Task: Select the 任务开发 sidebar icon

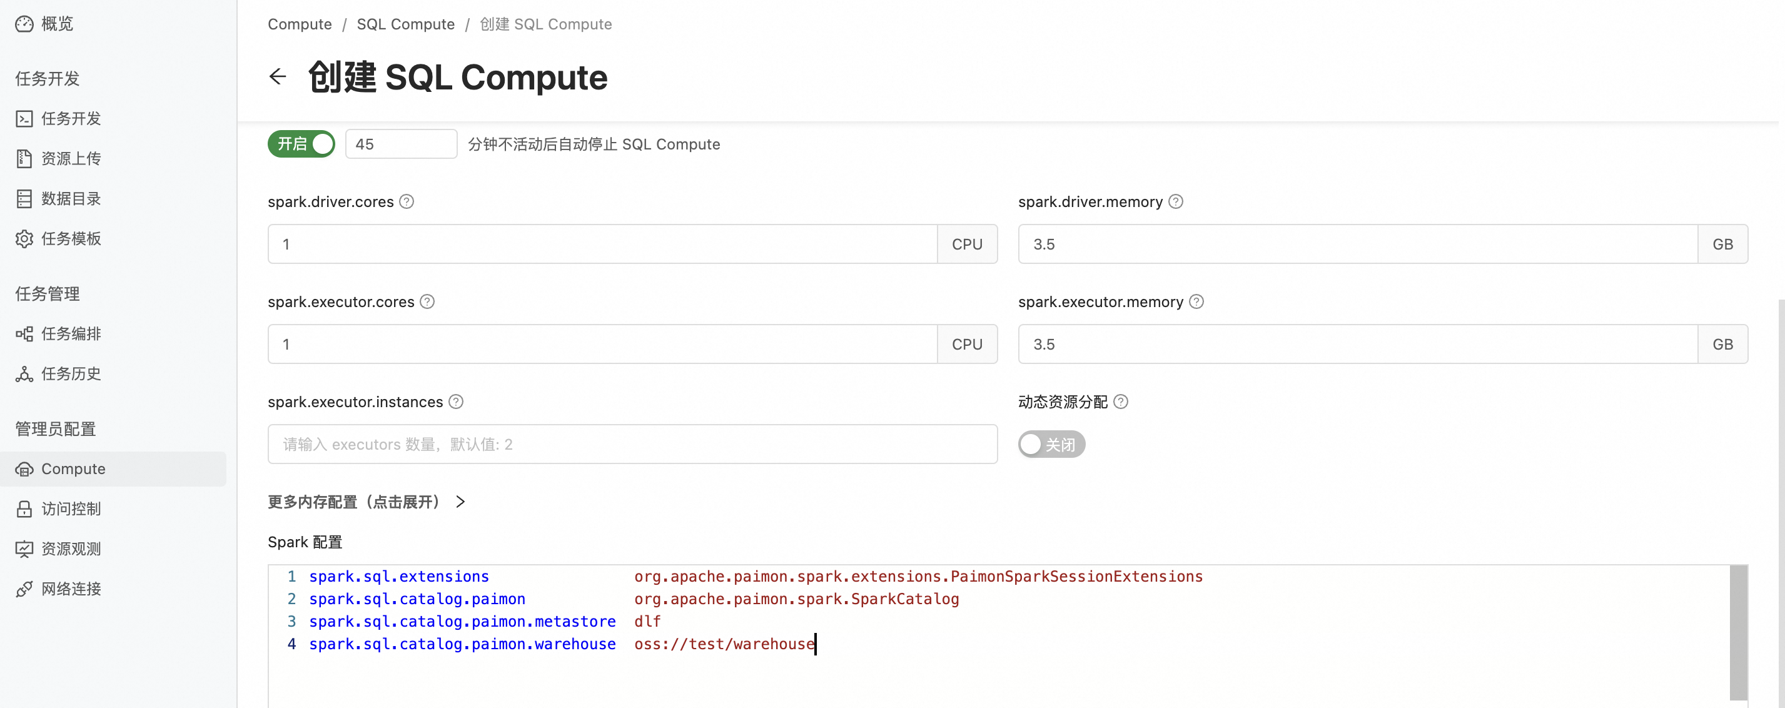Action: point(73,118)
